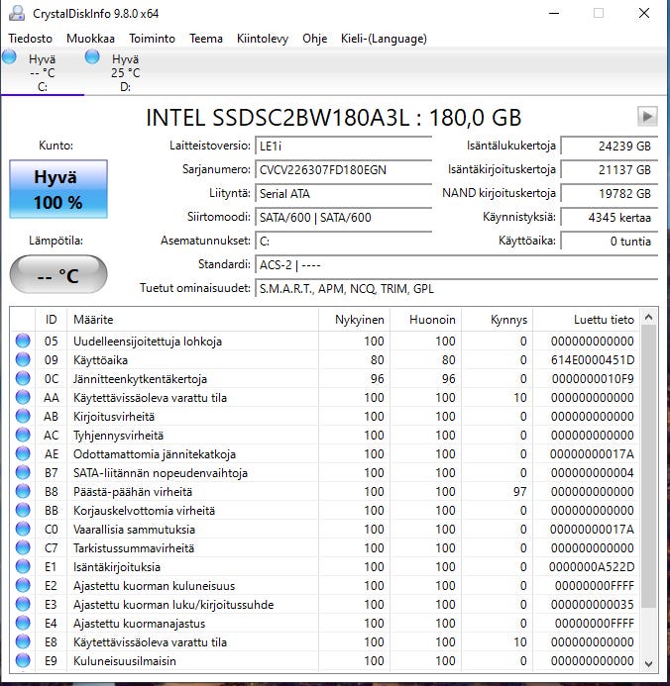Viewport: 670px width, 686px height.
Task: Open the Ohje menu
Action: pos(314,39)
